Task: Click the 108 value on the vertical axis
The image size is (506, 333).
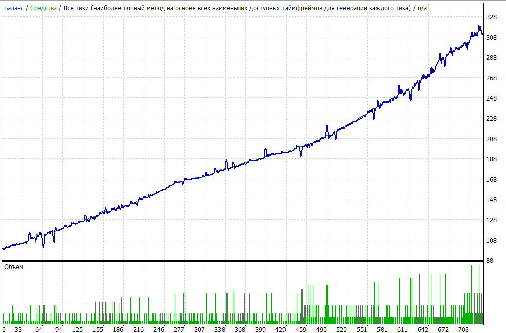Action: [491, 241]
